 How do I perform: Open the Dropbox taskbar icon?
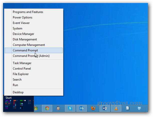[x=139, y=108]
